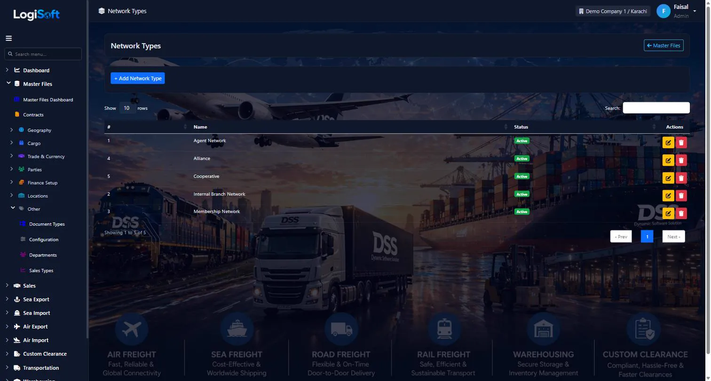Expand the Sea Export menu

pyautogui.click(x=36, y=299)
